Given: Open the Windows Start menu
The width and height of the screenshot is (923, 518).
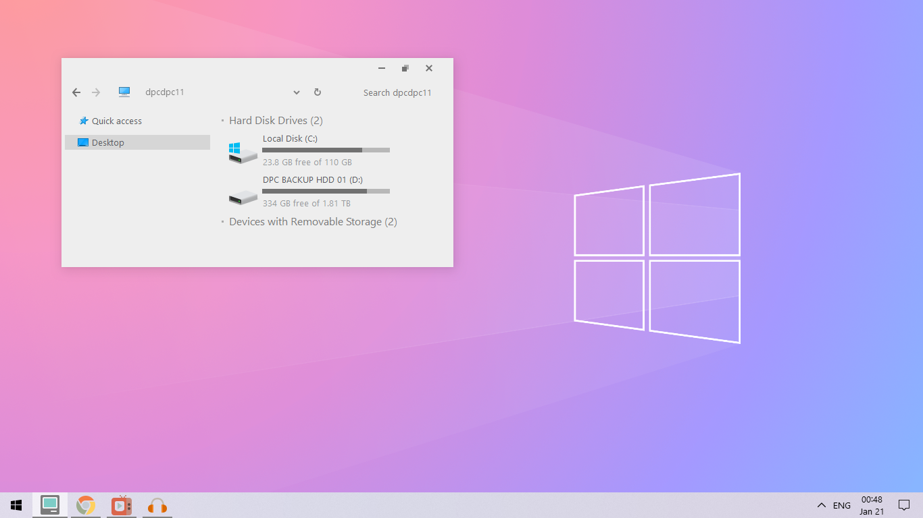Looking at the screenshot, I should 16,505.
